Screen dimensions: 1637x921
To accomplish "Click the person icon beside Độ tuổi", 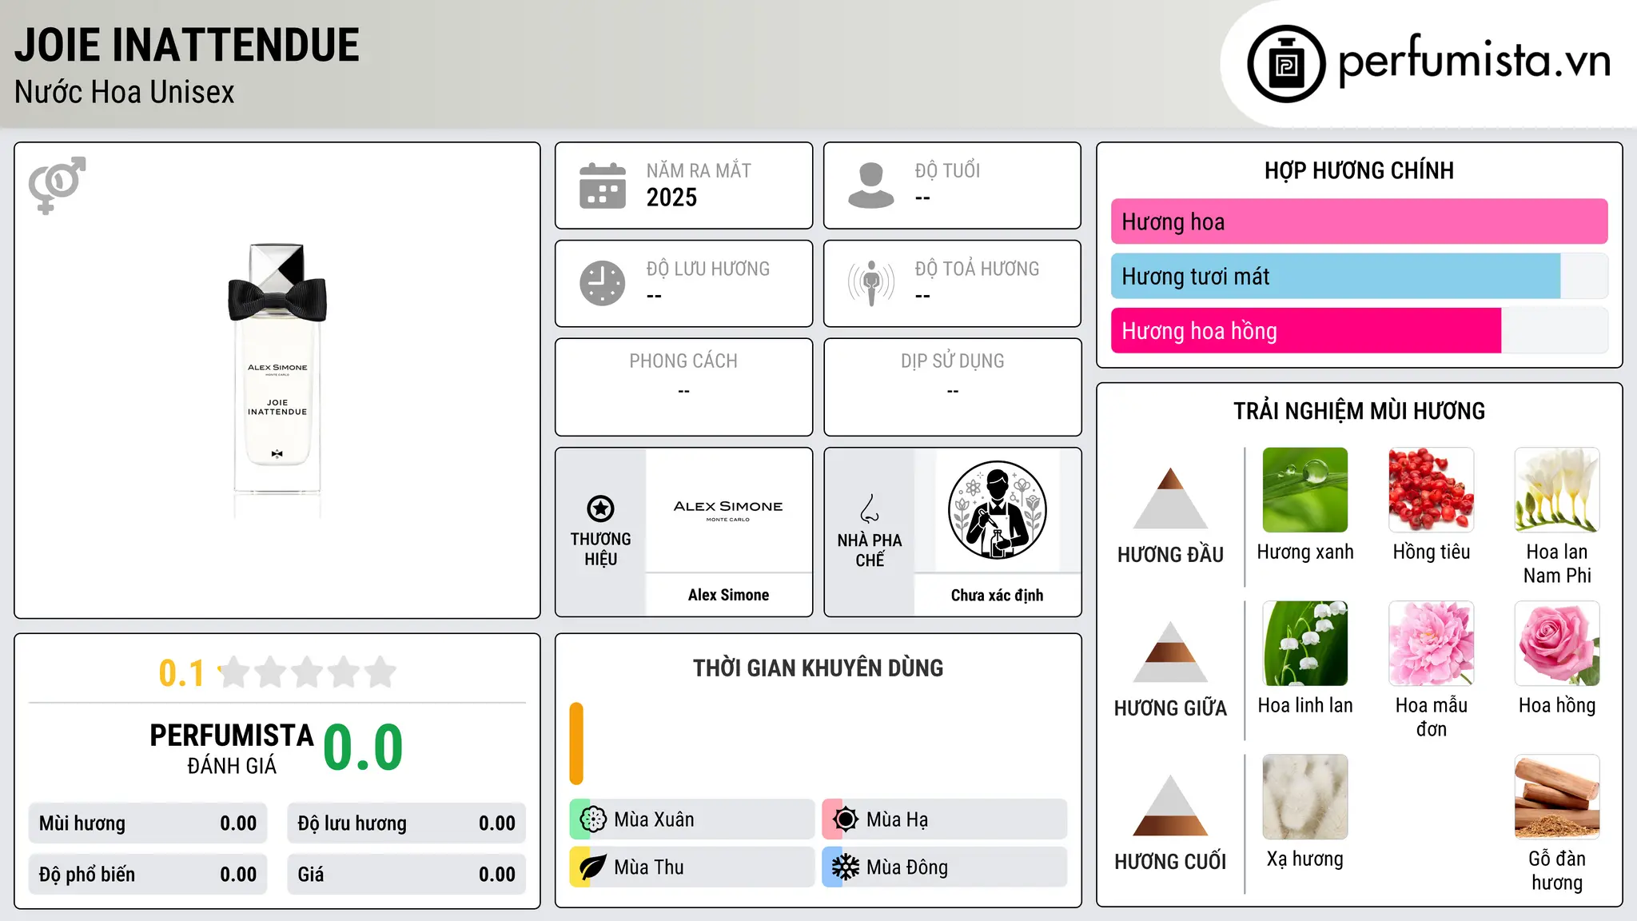I will [871, 185].
